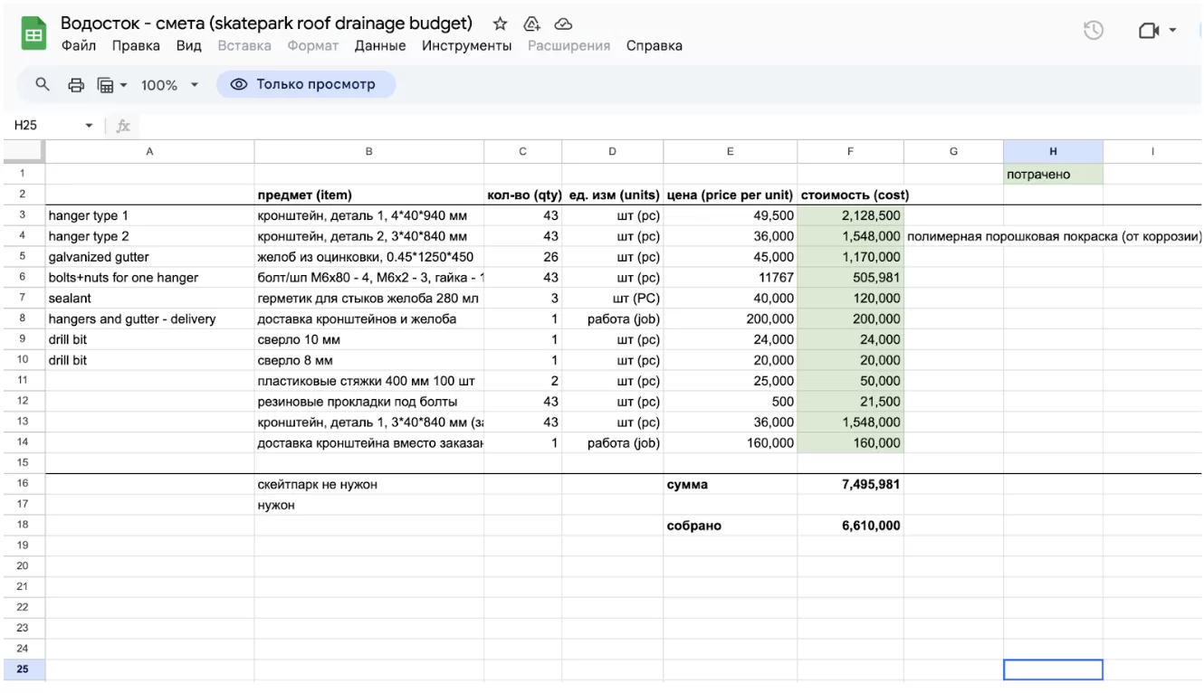1204x693 pixels.
Task: Select the green потрачено cell
Action: pos(1052,175)
